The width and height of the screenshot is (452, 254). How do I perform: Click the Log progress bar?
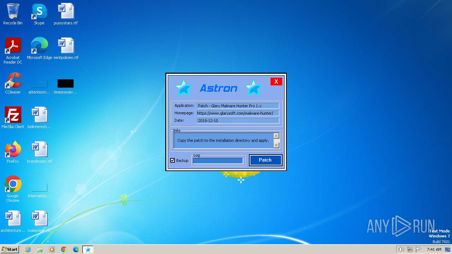coord(218,161)
